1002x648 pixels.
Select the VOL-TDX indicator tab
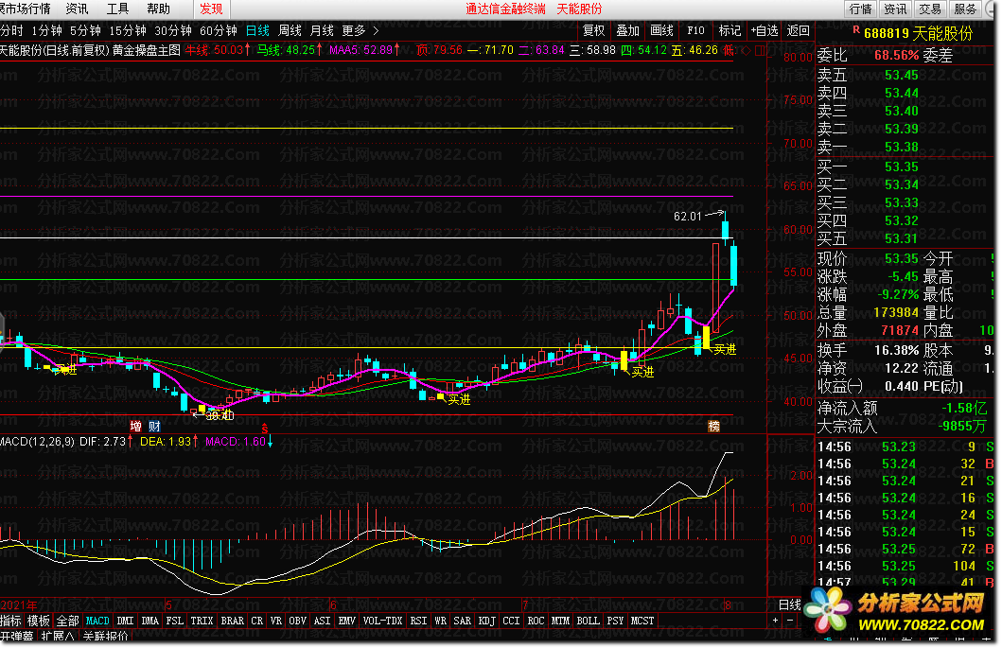[383, 621]
